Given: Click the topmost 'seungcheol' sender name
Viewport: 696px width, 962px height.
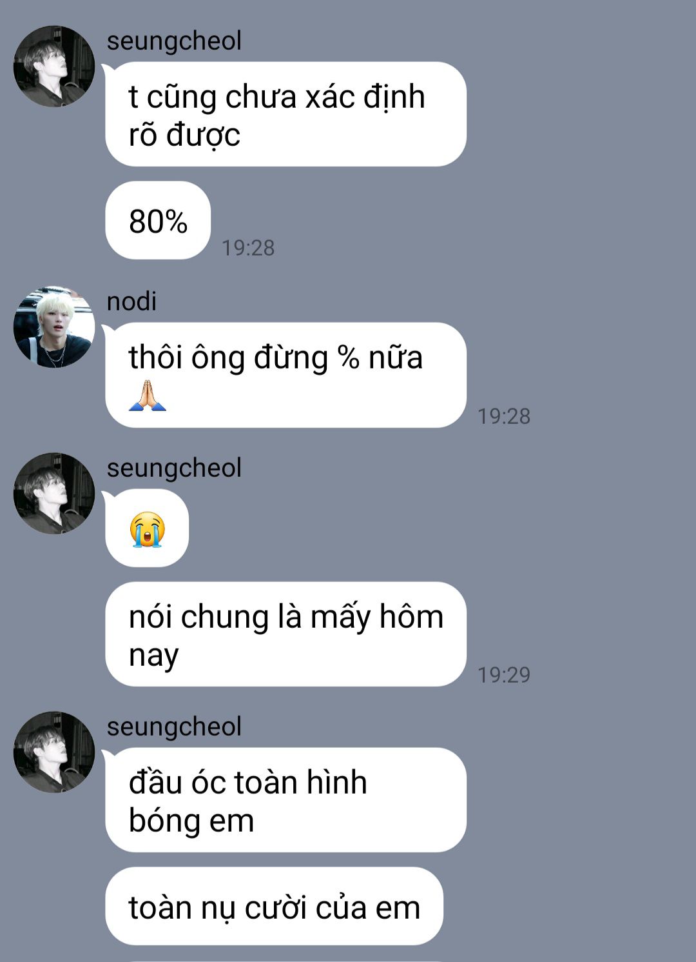Looking at the screenshot, I should pos(174,41).
